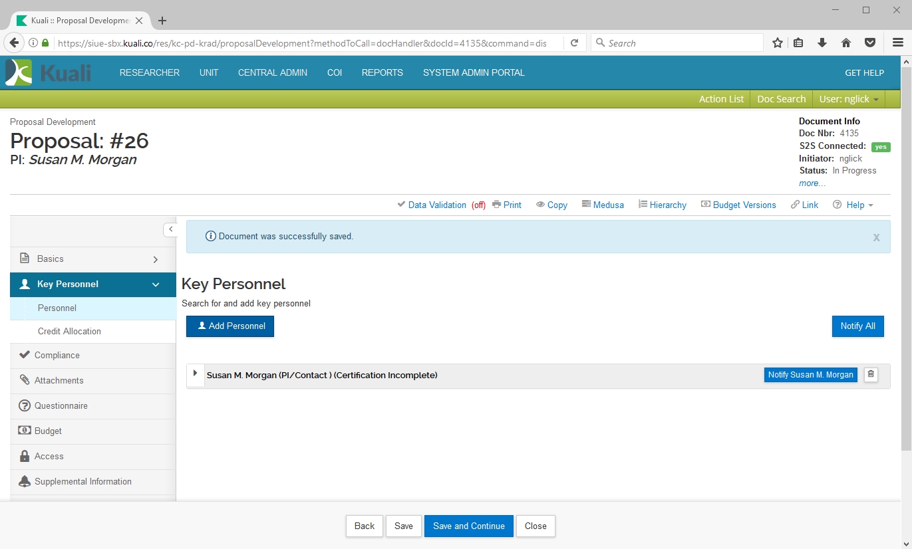Open the CENTRAL ADMIN menu

[x=272, y=73]
